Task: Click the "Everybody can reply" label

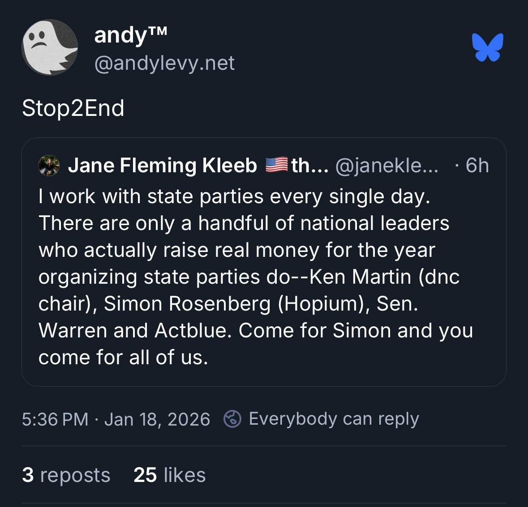Action: (334, 419)
